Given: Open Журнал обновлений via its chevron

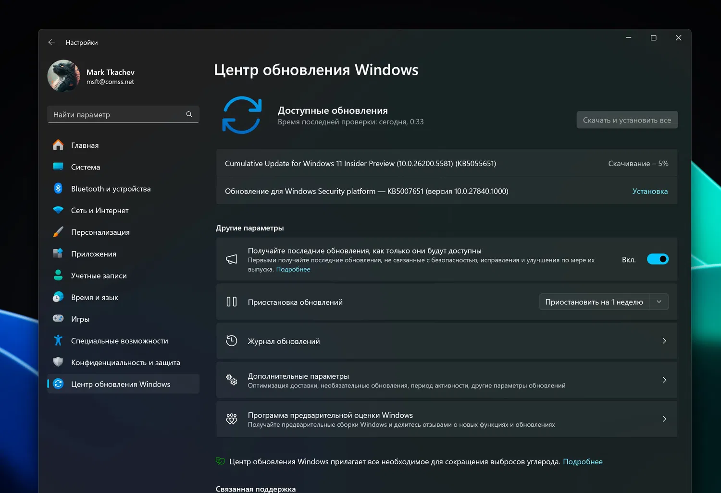Looking at the screenshot, I should click(x=664, y=341).
